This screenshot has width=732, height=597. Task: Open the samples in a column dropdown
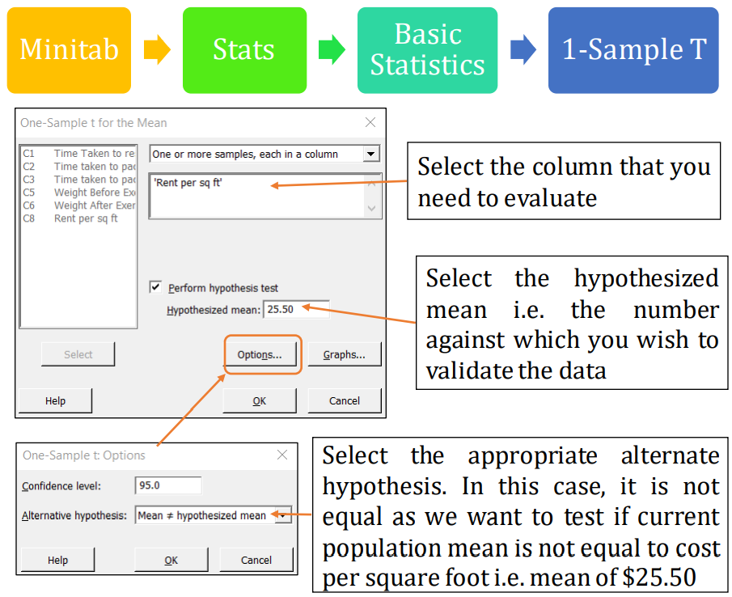pyautogui.click(x=371, y=154)
